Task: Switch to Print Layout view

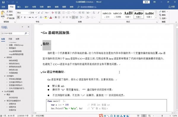Action: coord(144,116)
